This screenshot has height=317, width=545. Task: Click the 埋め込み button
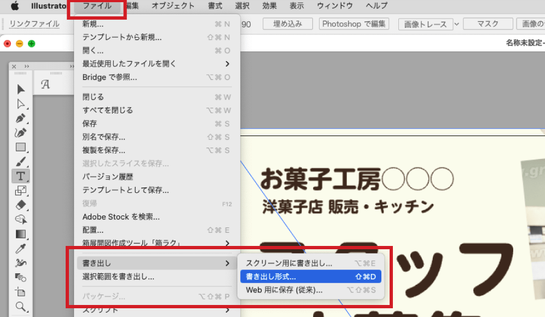[x=287, y=24]
